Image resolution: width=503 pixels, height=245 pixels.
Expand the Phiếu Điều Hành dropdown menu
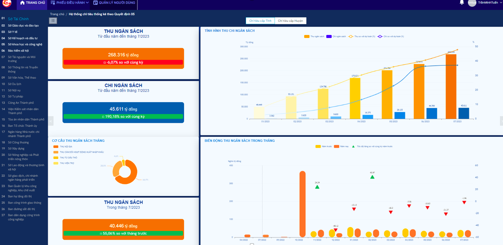pyautogui.click(x=87, y=3)
